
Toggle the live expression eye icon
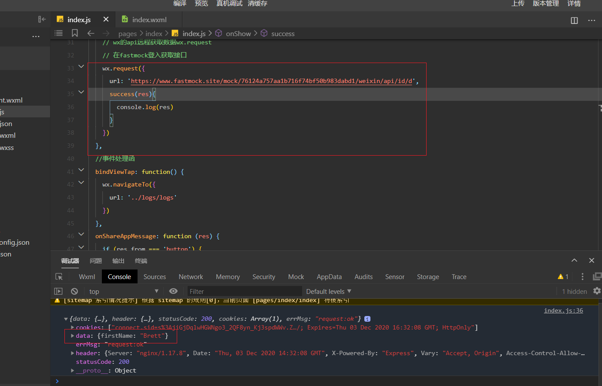point(173,291)
